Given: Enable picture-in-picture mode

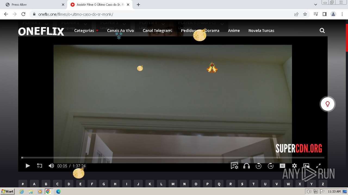Looking at the screenshot, I should coord(306,166).
